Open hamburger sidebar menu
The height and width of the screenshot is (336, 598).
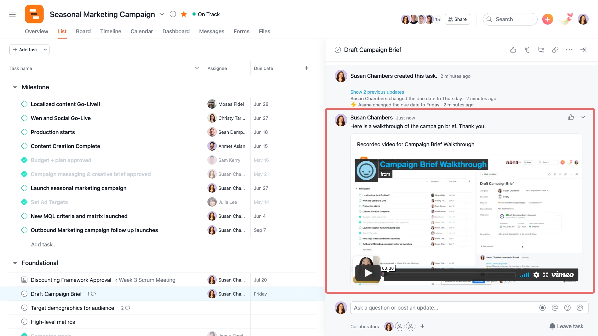(12, 14)
